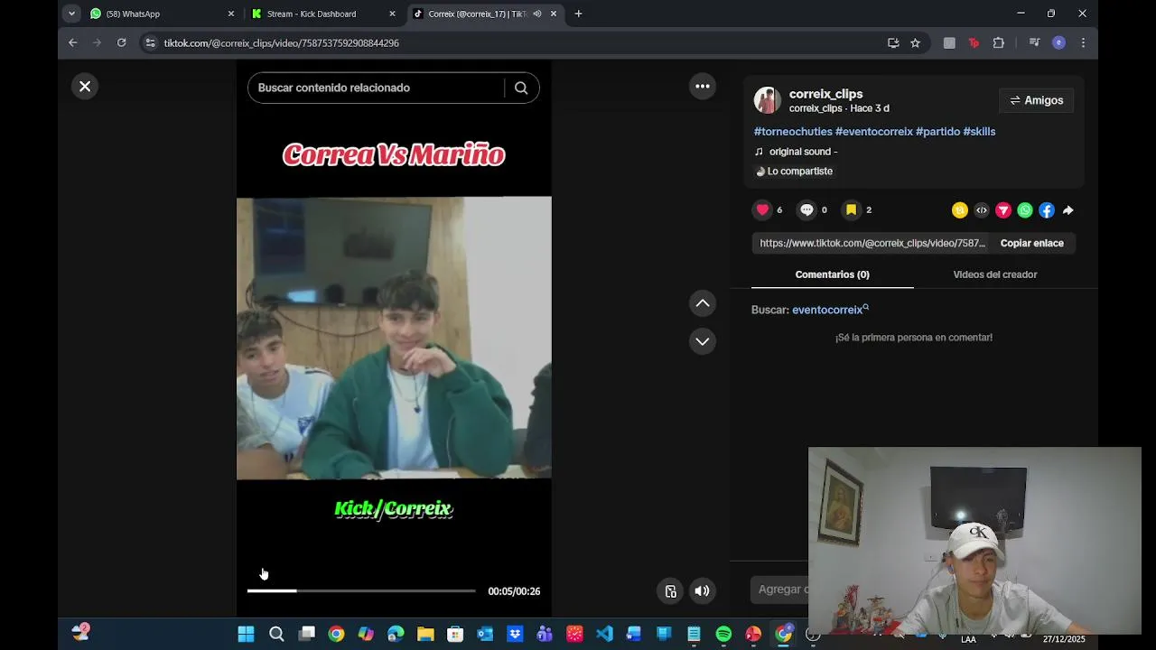Go back in browser history
The image size is (1156, 650).
point(73,42)
